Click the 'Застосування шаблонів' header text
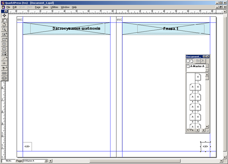This screenshot has width=228, height=164. coord(76,28)
